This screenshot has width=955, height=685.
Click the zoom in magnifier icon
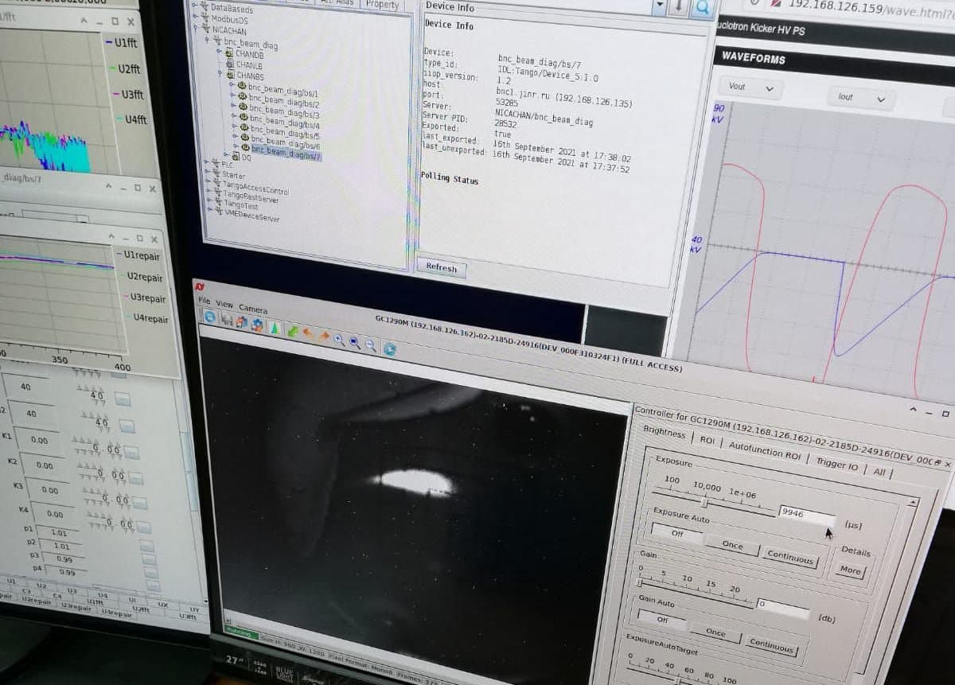click(x=339, y=340)
